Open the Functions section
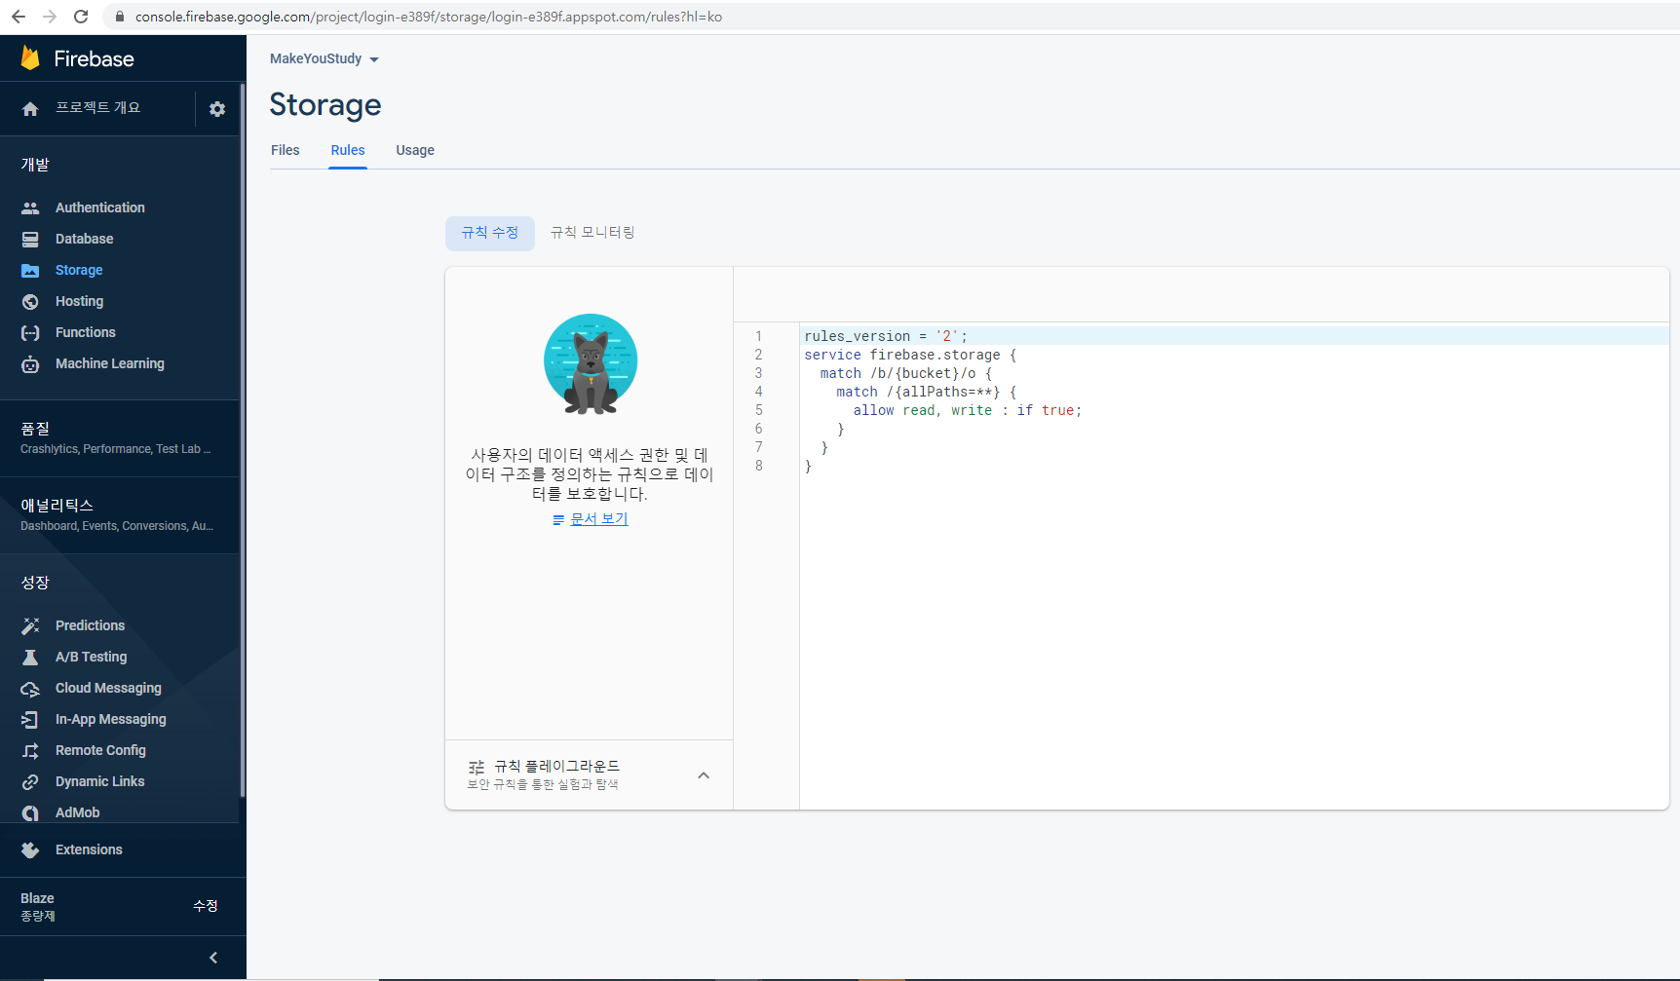Viewport: 1680px width, 981px height. [x=86, y=332]
